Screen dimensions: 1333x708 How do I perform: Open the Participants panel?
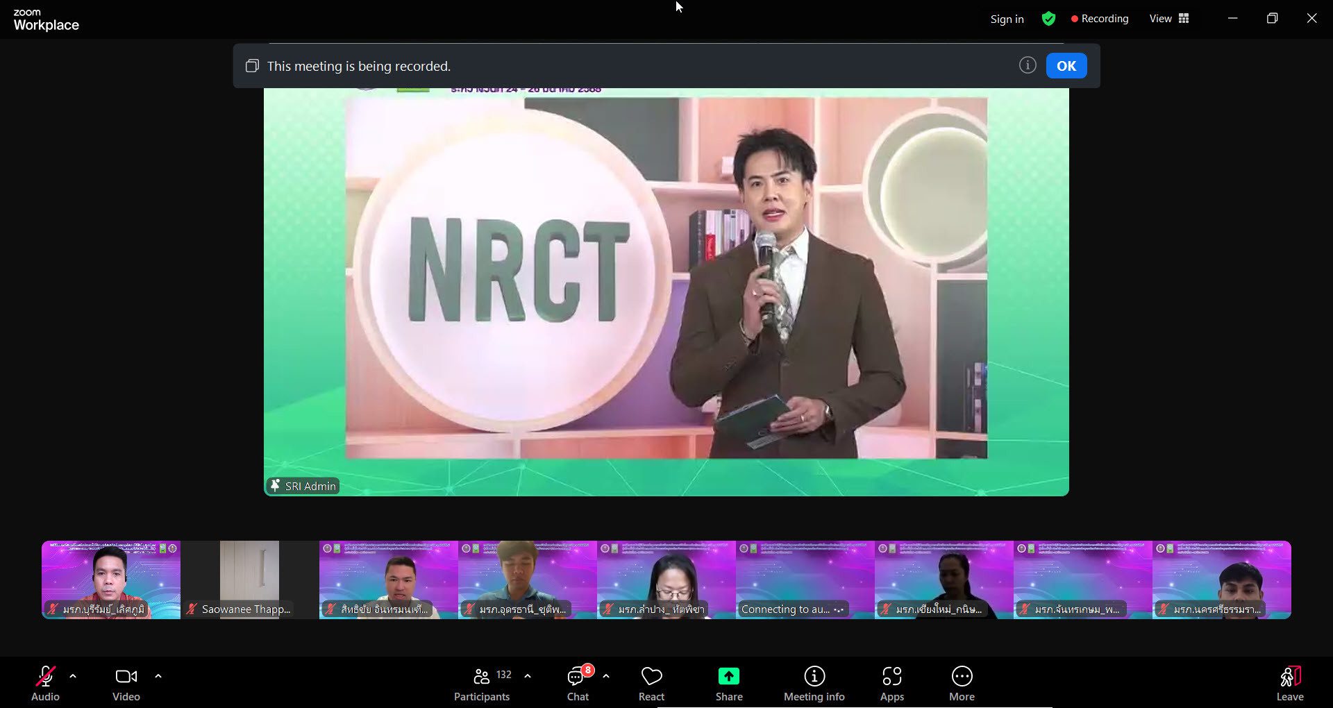482,683
